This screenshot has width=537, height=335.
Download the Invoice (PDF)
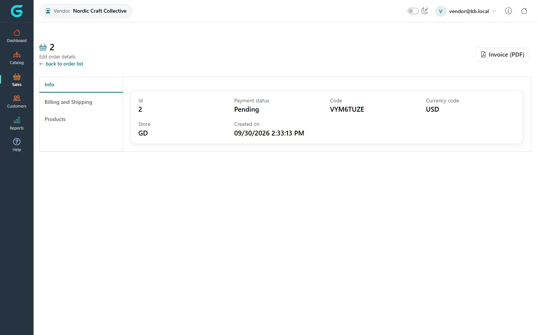tap(502, 55)
